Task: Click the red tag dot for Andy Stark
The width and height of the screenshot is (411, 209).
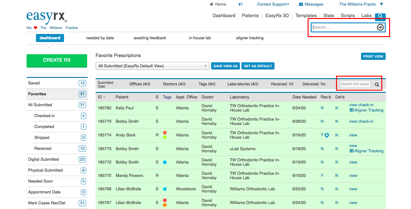Action: [x=165, y=133]
